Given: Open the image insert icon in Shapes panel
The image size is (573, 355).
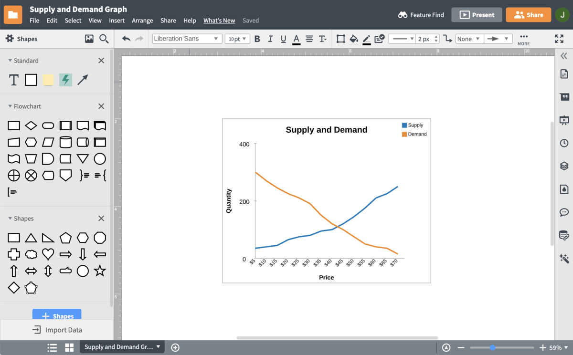Looking at the screenshot, I should pos(89,39).
